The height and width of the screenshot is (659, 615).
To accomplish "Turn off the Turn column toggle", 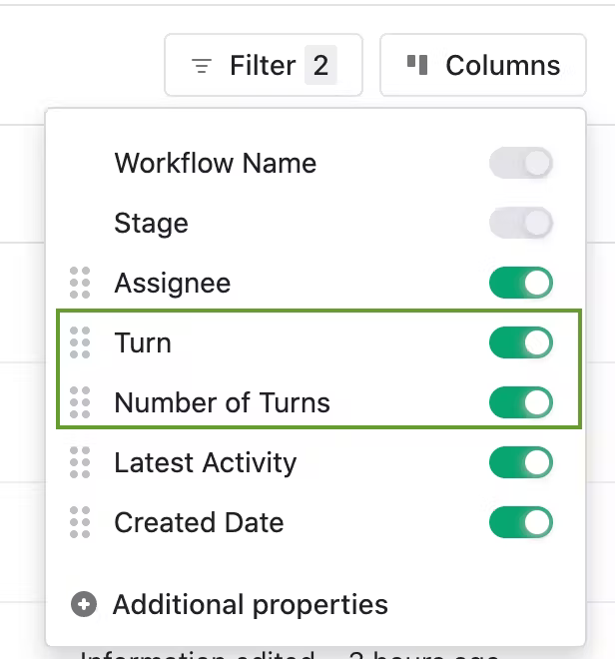I will (x=520, y=342).
